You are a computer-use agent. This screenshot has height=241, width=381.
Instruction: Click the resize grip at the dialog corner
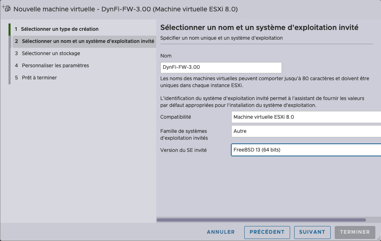379,239
